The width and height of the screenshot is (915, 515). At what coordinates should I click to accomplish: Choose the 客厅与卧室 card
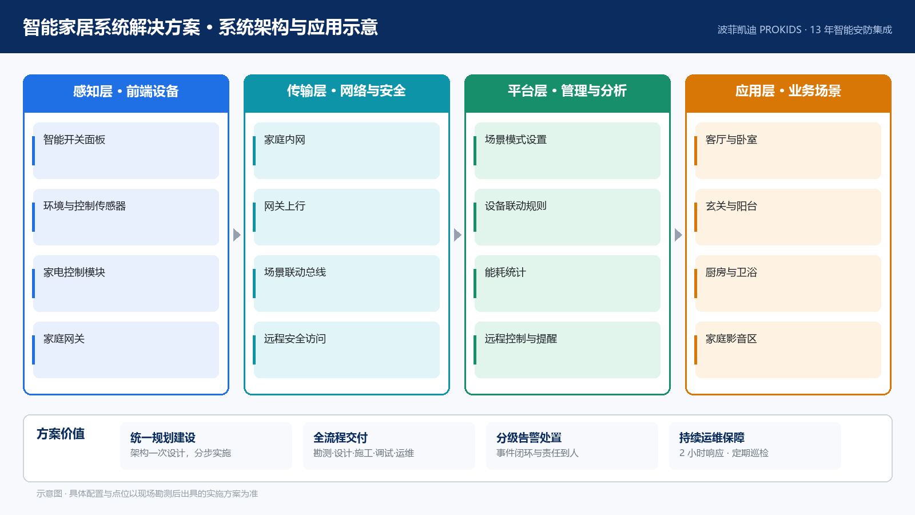coord(788,150)
